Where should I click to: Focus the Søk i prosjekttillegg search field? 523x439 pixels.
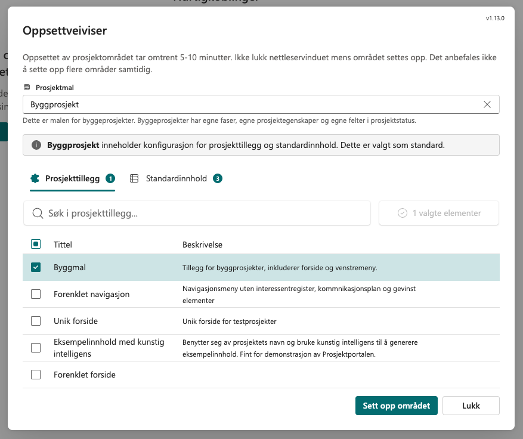[197, 213]
